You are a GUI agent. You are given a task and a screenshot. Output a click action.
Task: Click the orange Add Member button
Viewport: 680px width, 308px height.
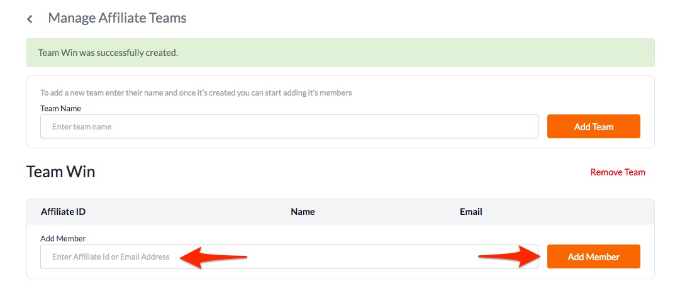[593, 256]
